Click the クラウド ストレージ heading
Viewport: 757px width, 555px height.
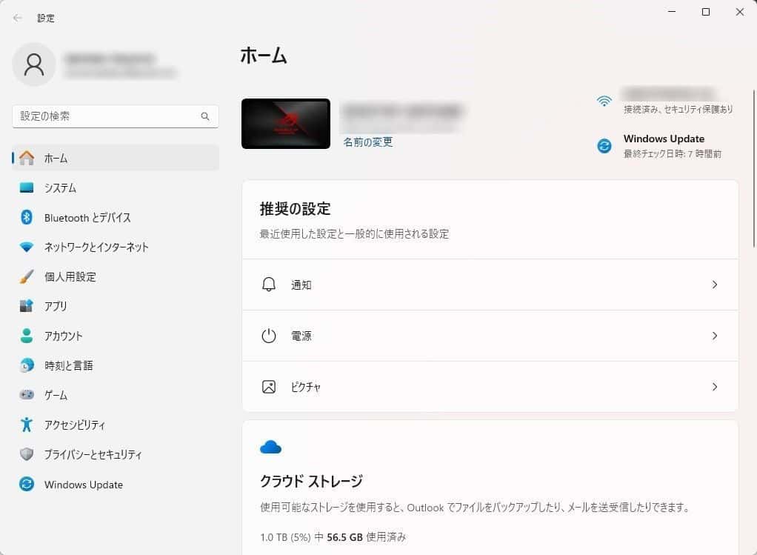click(311, 481)
